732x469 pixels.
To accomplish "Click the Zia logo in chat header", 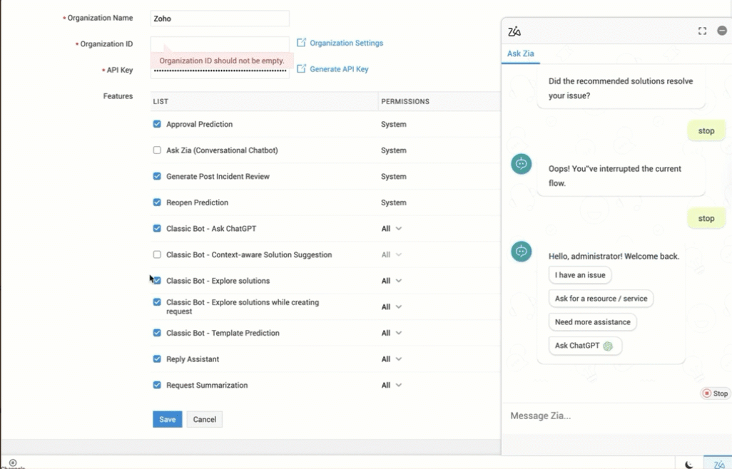I will point(514,31).
